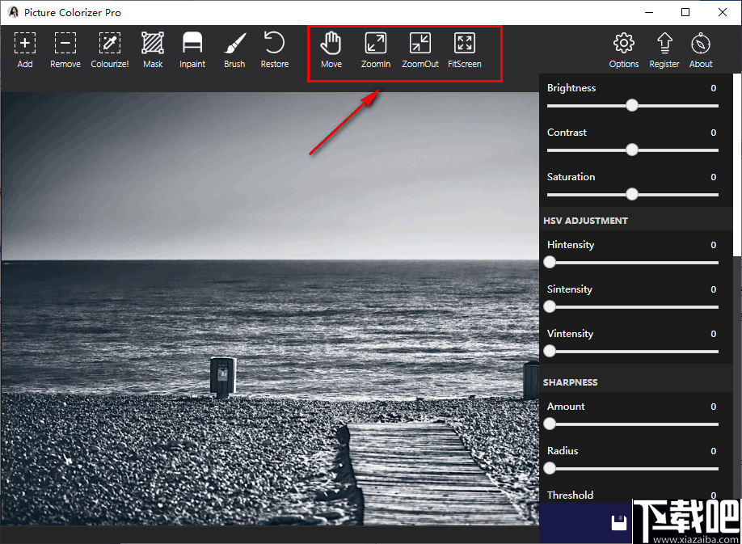This screenshot has width=742, height=544.
Task: Click the save button at bottom right
Action: (x=619, y=522)
